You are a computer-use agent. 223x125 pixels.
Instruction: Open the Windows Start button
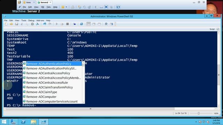click(4, 122)
